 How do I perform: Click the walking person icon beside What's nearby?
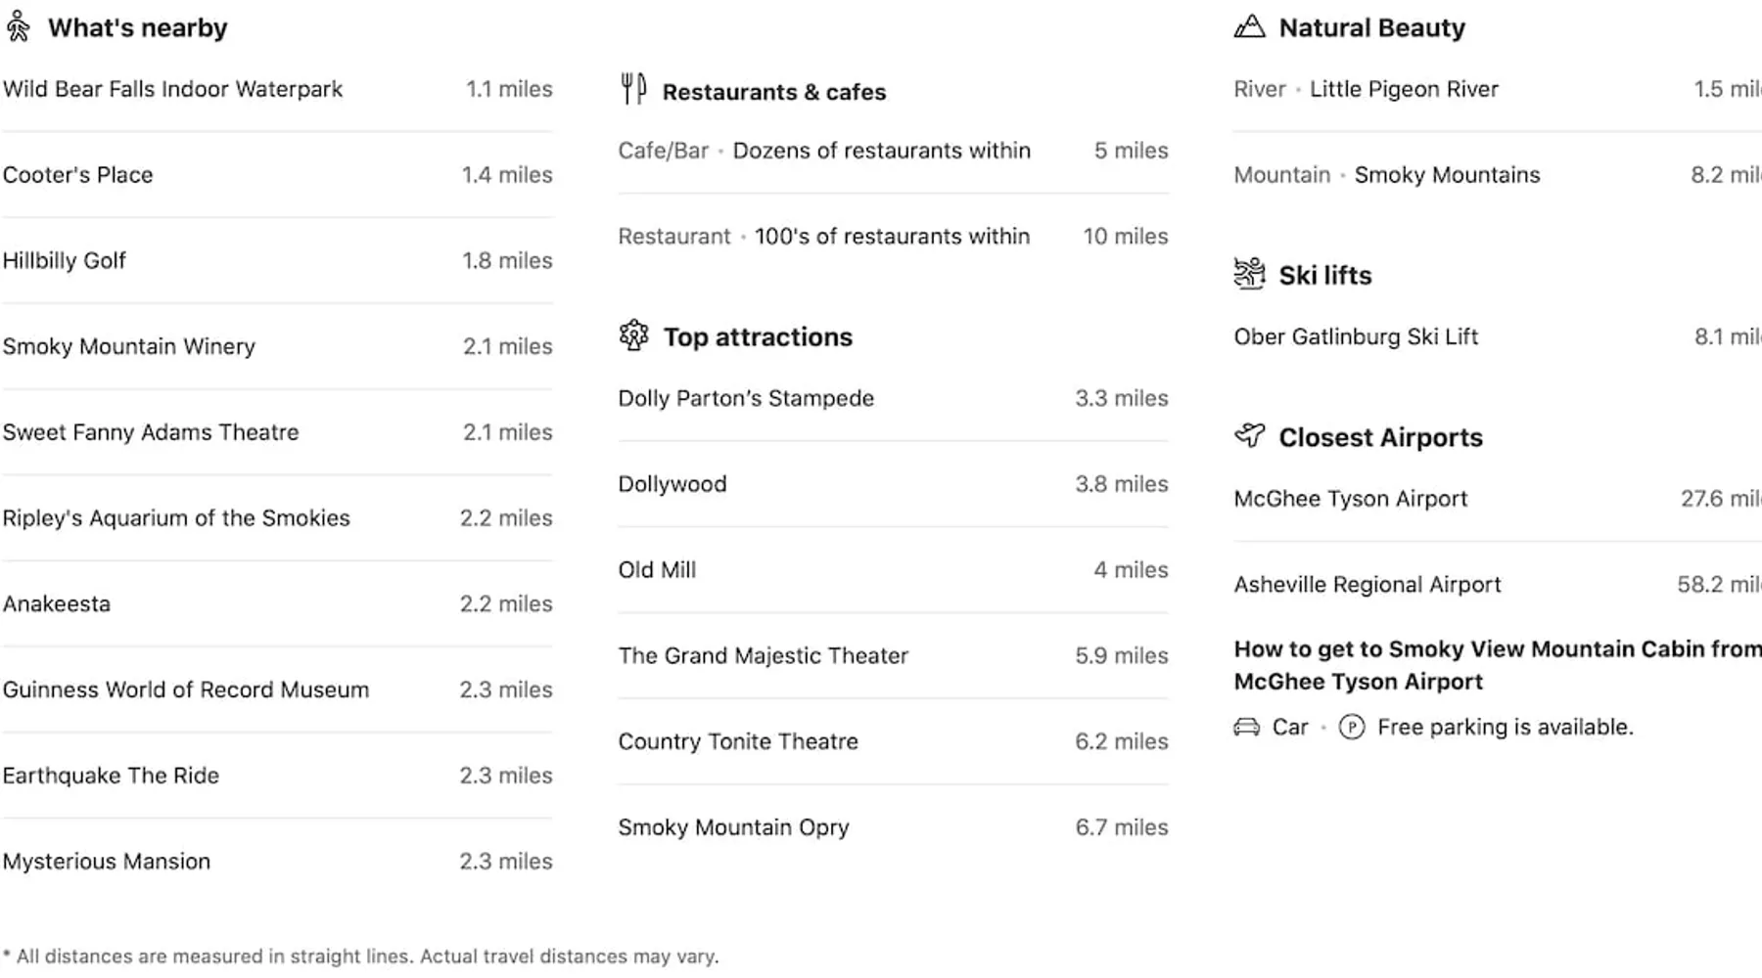click(x=18, y=26)
